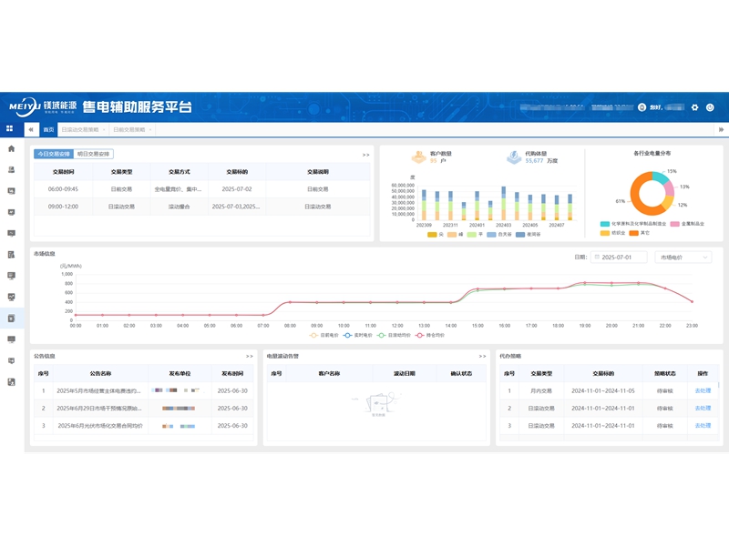Toggle 夜间谷 legend in bar chart

(x=529, y=235)
